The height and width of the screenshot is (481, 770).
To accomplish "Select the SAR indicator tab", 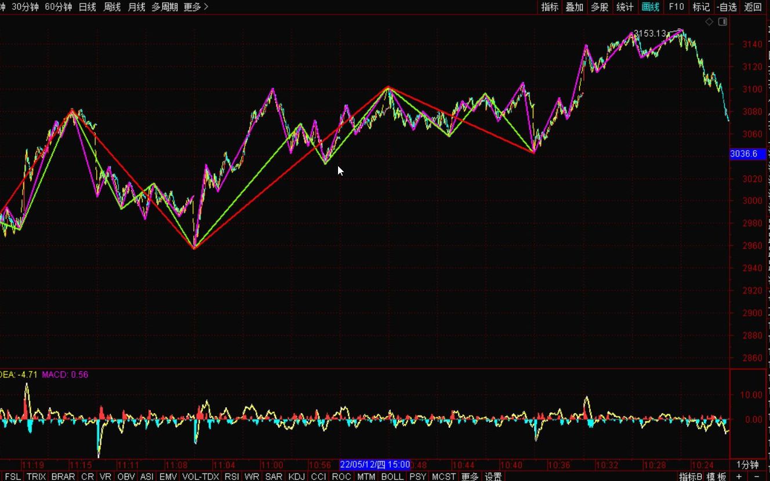I will pos(274,476).
